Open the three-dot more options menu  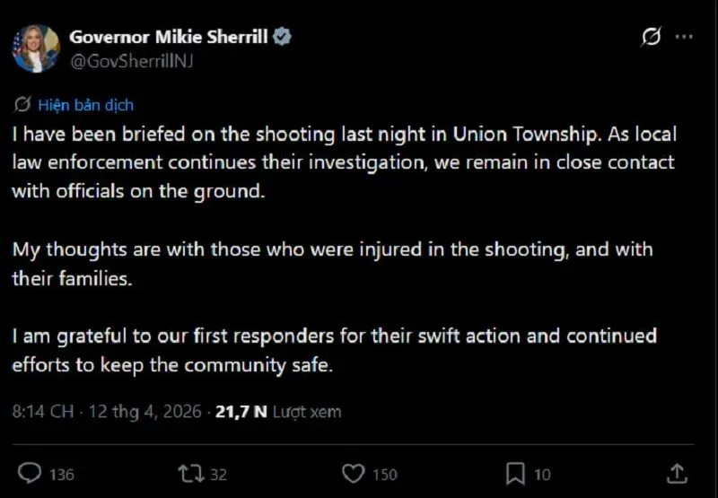[684, 38]
